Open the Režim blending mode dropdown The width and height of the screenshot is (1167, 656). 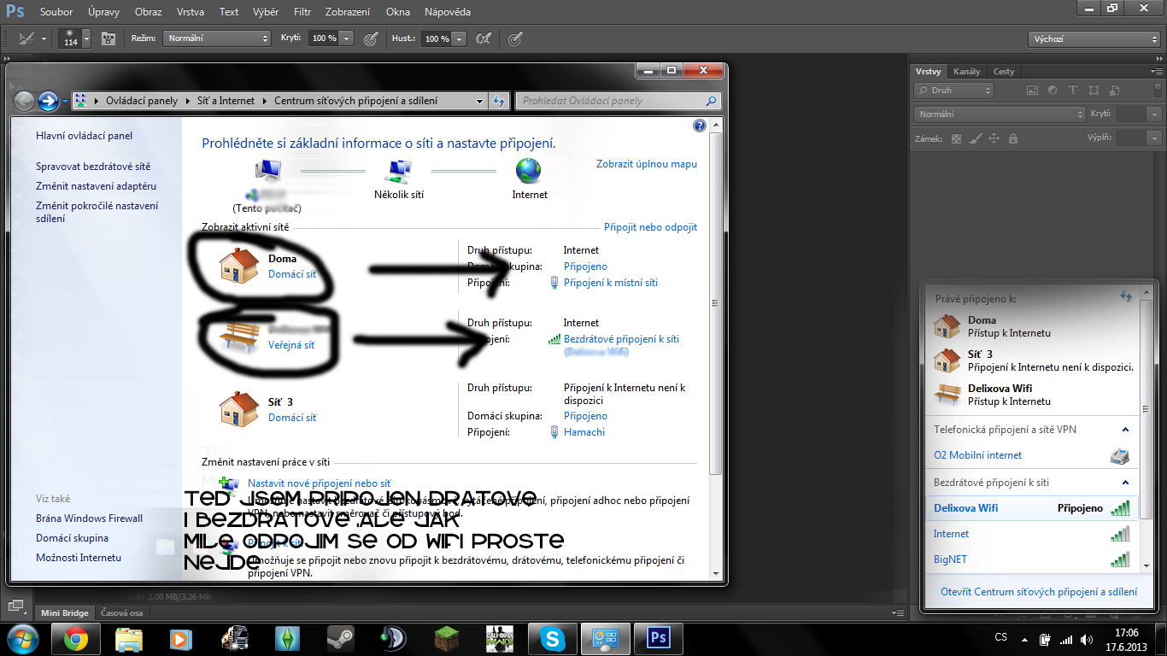point(218,38)
